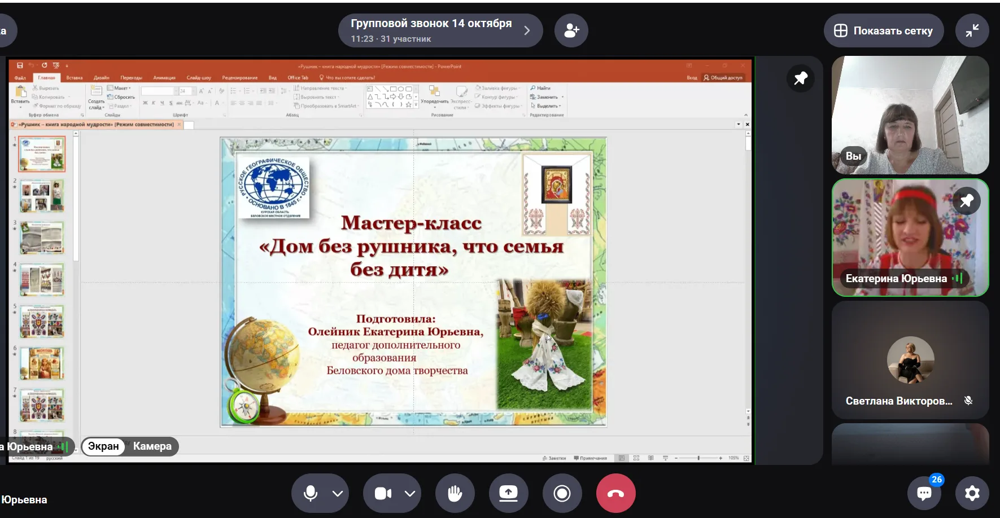Close the 'Рушник – книга народной мудрости' document tab
Viewport: 1000px width, 518px height.
pos(180,125)
